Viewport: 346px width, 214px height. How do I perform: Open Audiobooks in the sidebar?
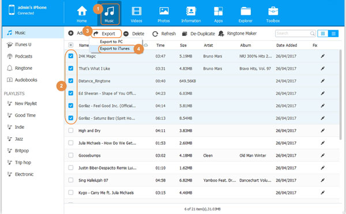(33, 80)
